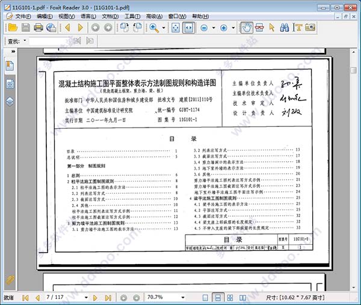Zoom out with minus button
Viewport: 361px width, 305px height.
pyautogui.click(x=204, y=28)
